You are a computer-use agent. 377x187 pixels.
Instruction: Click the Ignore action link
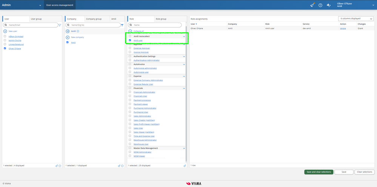[343, 28]
